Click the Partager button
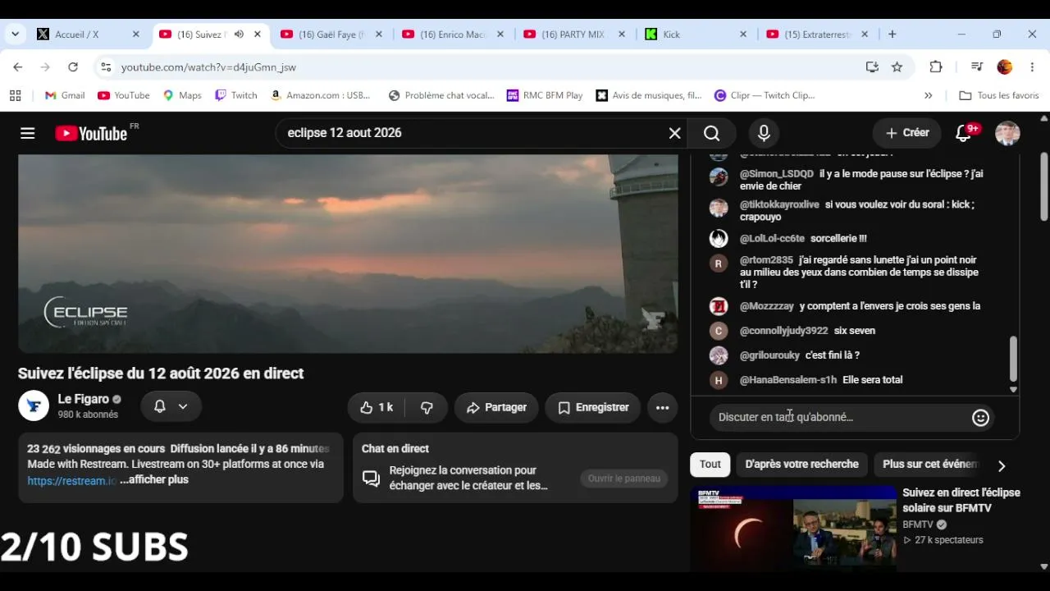This screenshot has height=591, width=1050. [x=496, y=407]
